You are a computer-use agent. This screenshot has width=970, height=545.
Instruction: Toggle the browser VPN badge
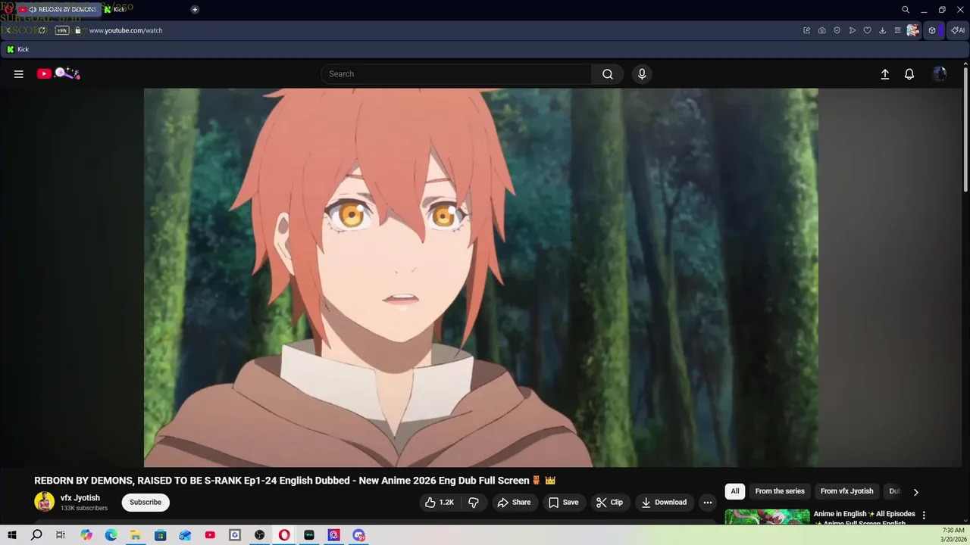pos(62,30)
